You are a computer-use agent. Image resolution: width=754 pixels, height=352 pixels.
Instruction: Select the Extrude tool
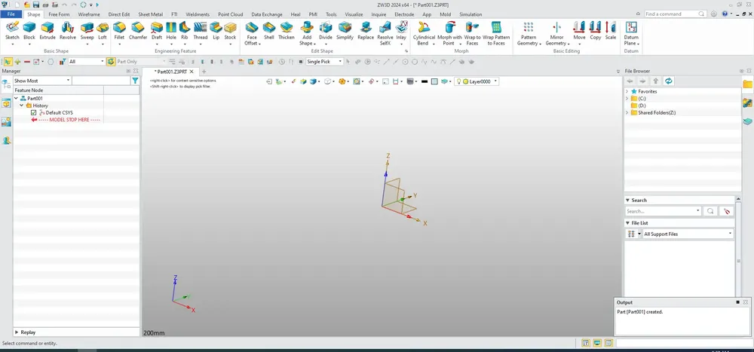[x=47, y=31]
